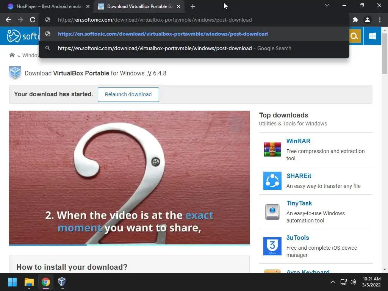Click the scrollbar down arrow
This screenshot has height=291, width=388.
coord(385,269)
